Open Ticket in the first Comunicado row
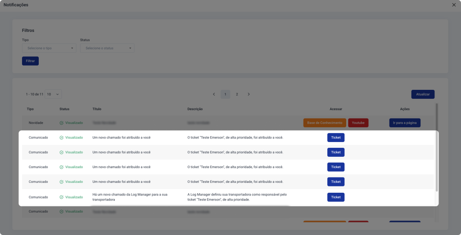Viewport: 461px width, 235px height. click(x=335, y=137)
